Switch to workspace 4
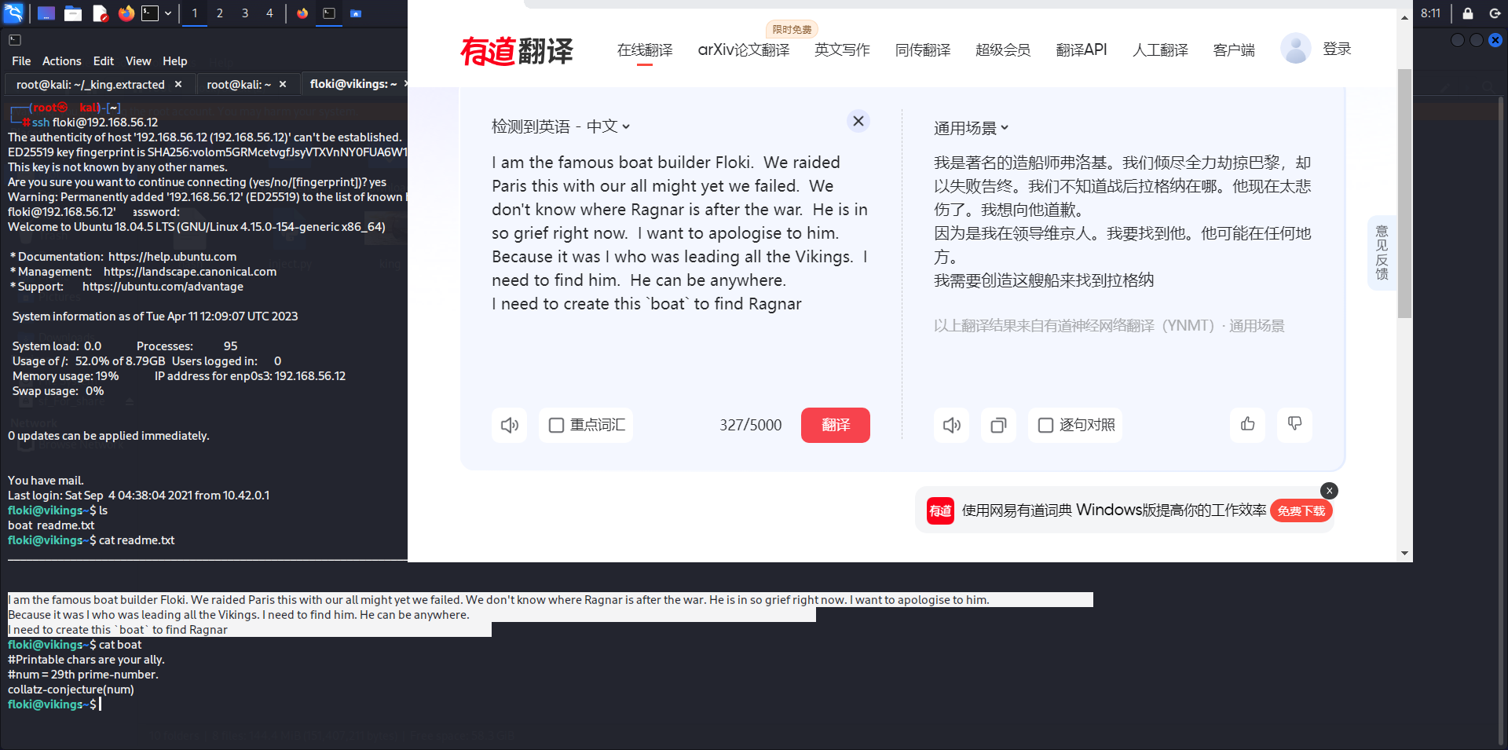This screenshot has height=750, width=1508. coord(269,13)
